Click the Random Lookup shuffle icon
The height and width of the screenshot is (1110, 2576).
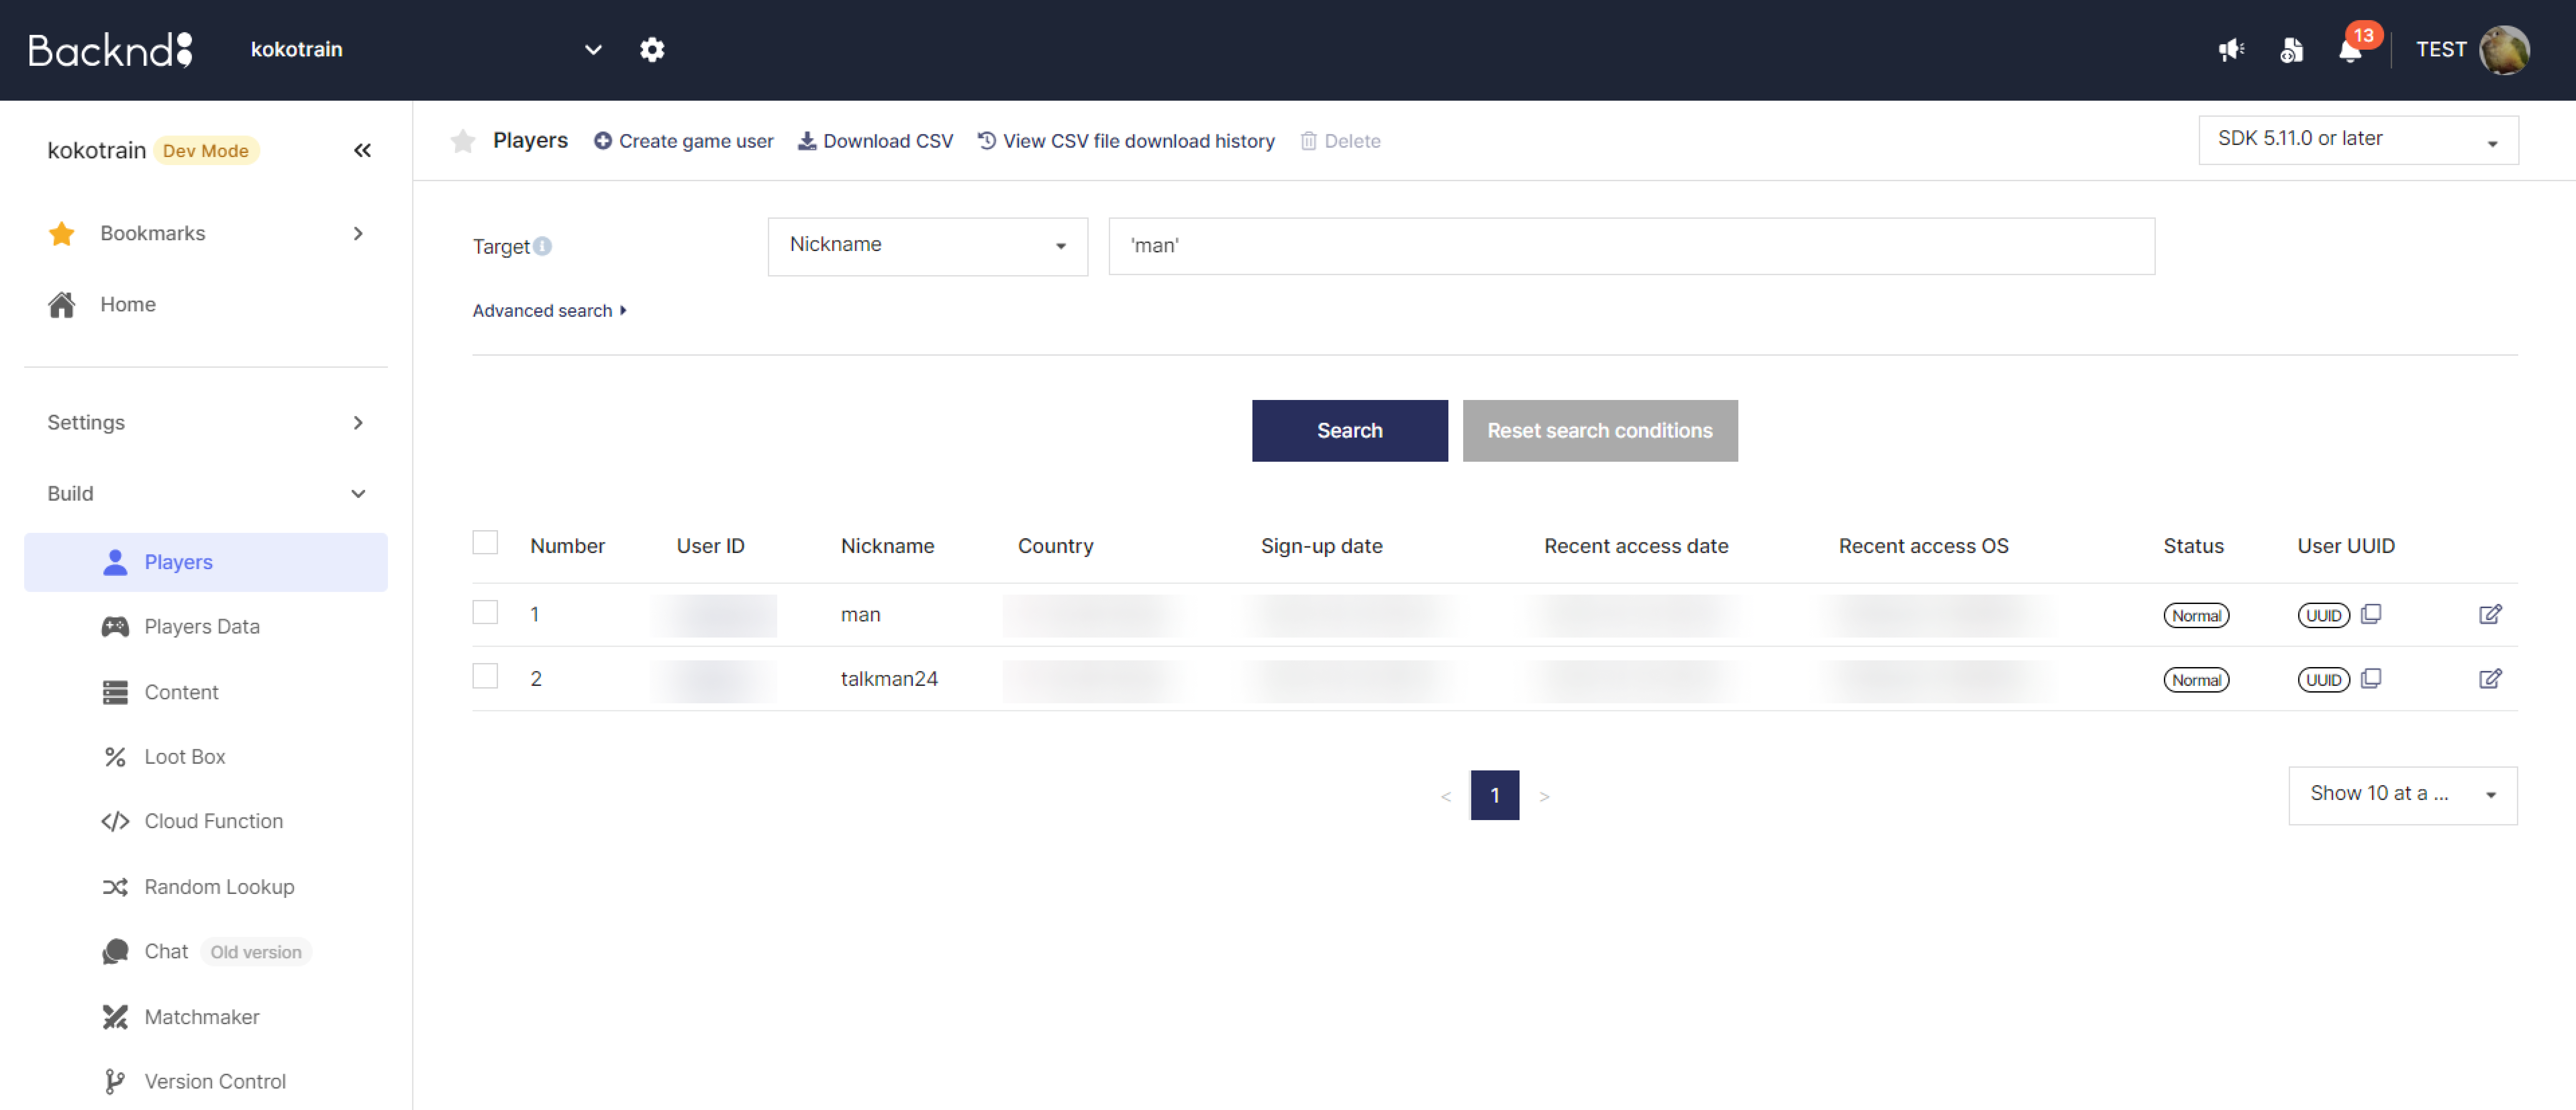115,887
